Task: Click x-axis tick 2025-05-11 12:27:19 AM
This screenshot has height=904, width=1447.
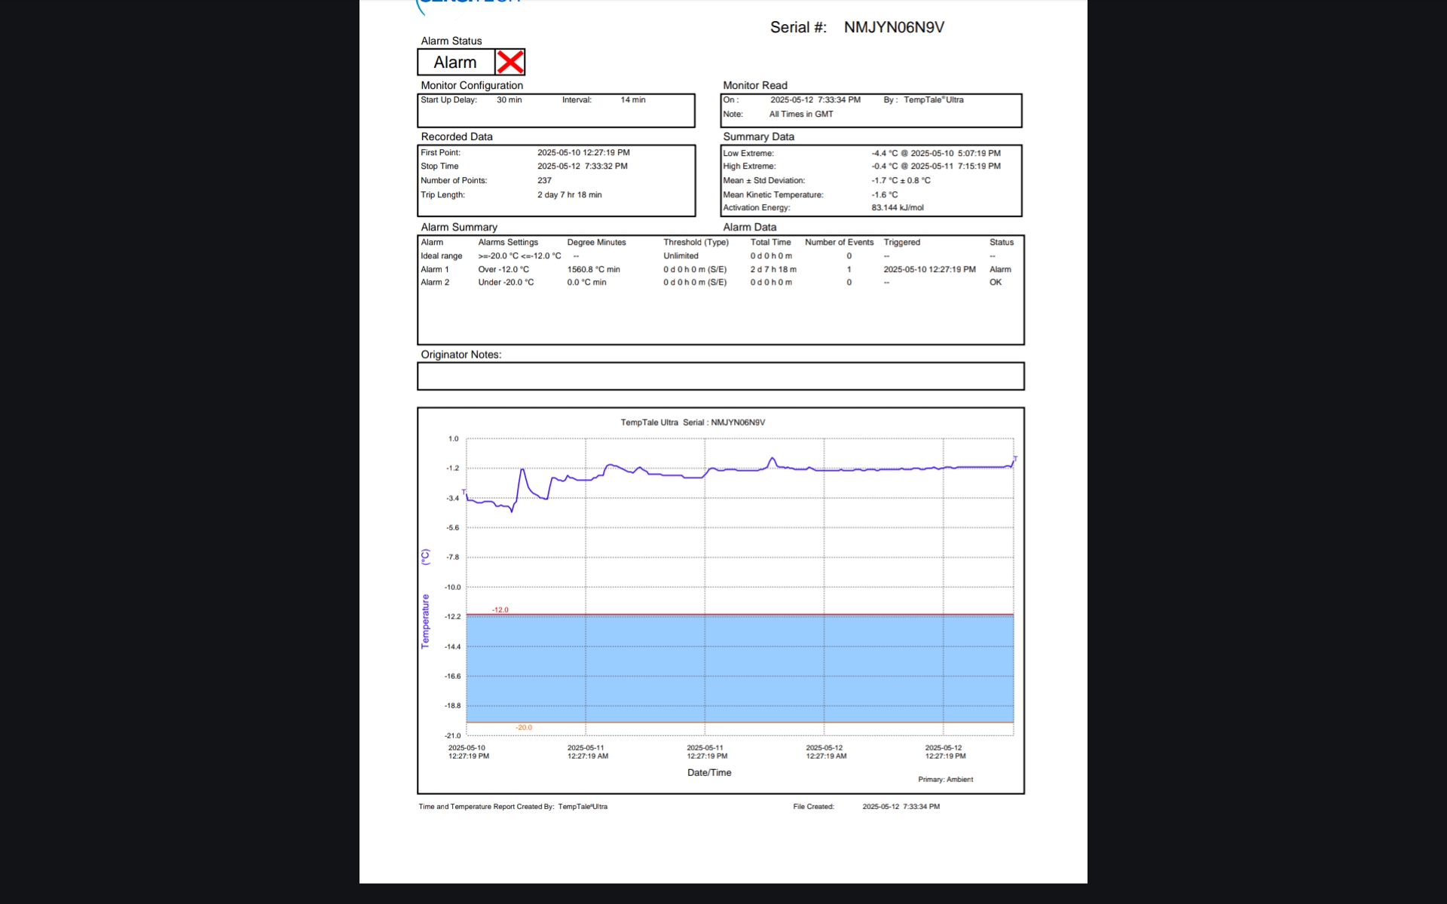Action: coord(587,752)
